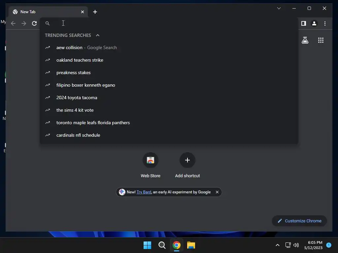
Task: Open File Explorer from the taskbar
Action: [x=191, y=245]
